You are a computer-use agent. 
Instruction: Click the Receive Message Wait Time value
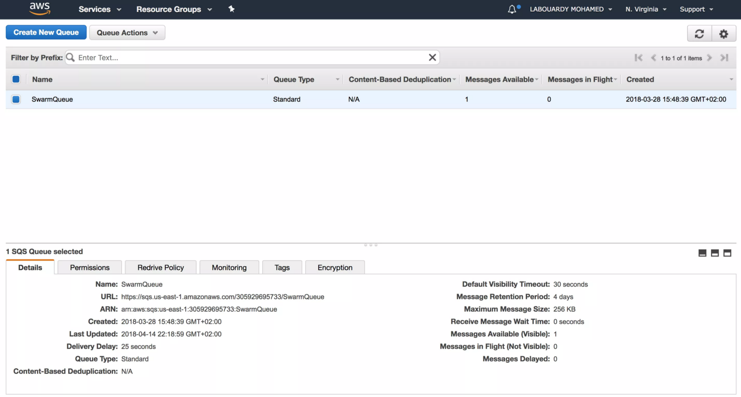569,322
